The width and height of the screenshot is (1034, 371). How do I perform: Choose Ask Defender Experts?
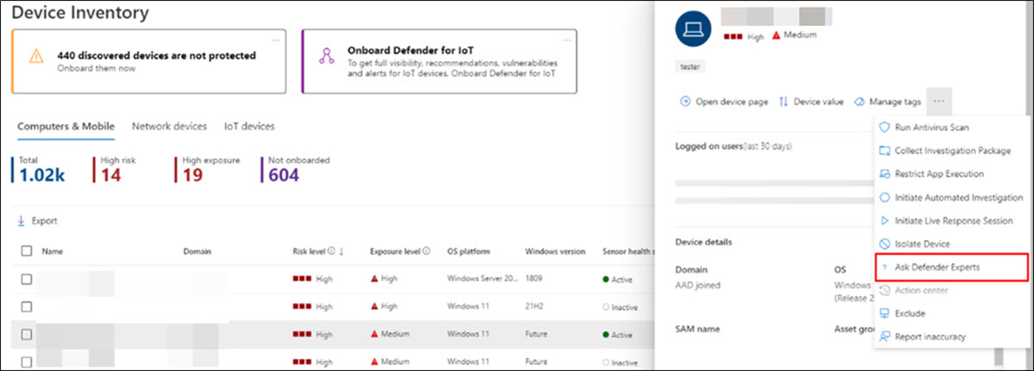click(x=950, y=267)
